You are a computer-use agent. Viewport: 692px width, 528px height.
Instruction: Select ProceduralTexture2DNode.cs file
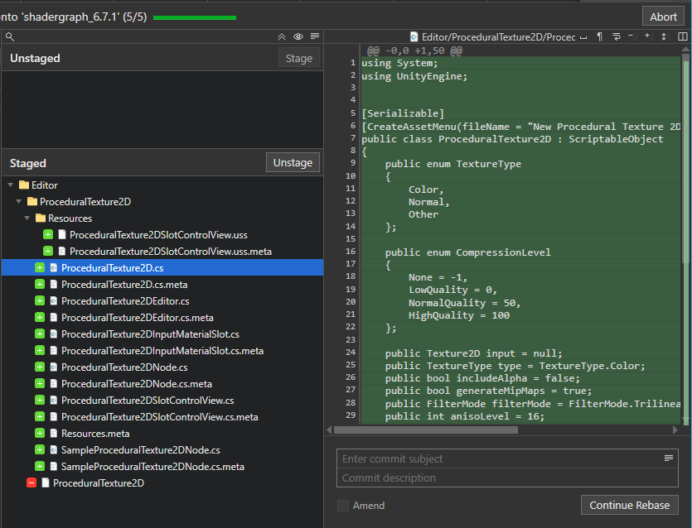point(162,367)
